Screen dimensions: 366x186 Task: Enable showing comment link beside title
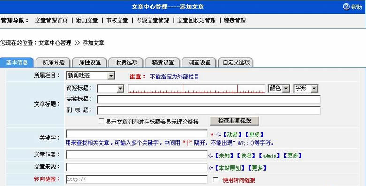point(101,121)
